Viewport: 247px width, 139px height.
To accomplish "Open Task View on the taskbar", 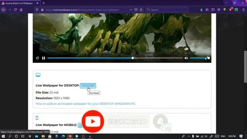I will pos(23,136).
